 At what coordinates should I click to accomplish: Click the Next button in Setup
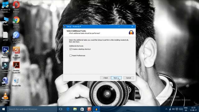(x=116, y=78)
